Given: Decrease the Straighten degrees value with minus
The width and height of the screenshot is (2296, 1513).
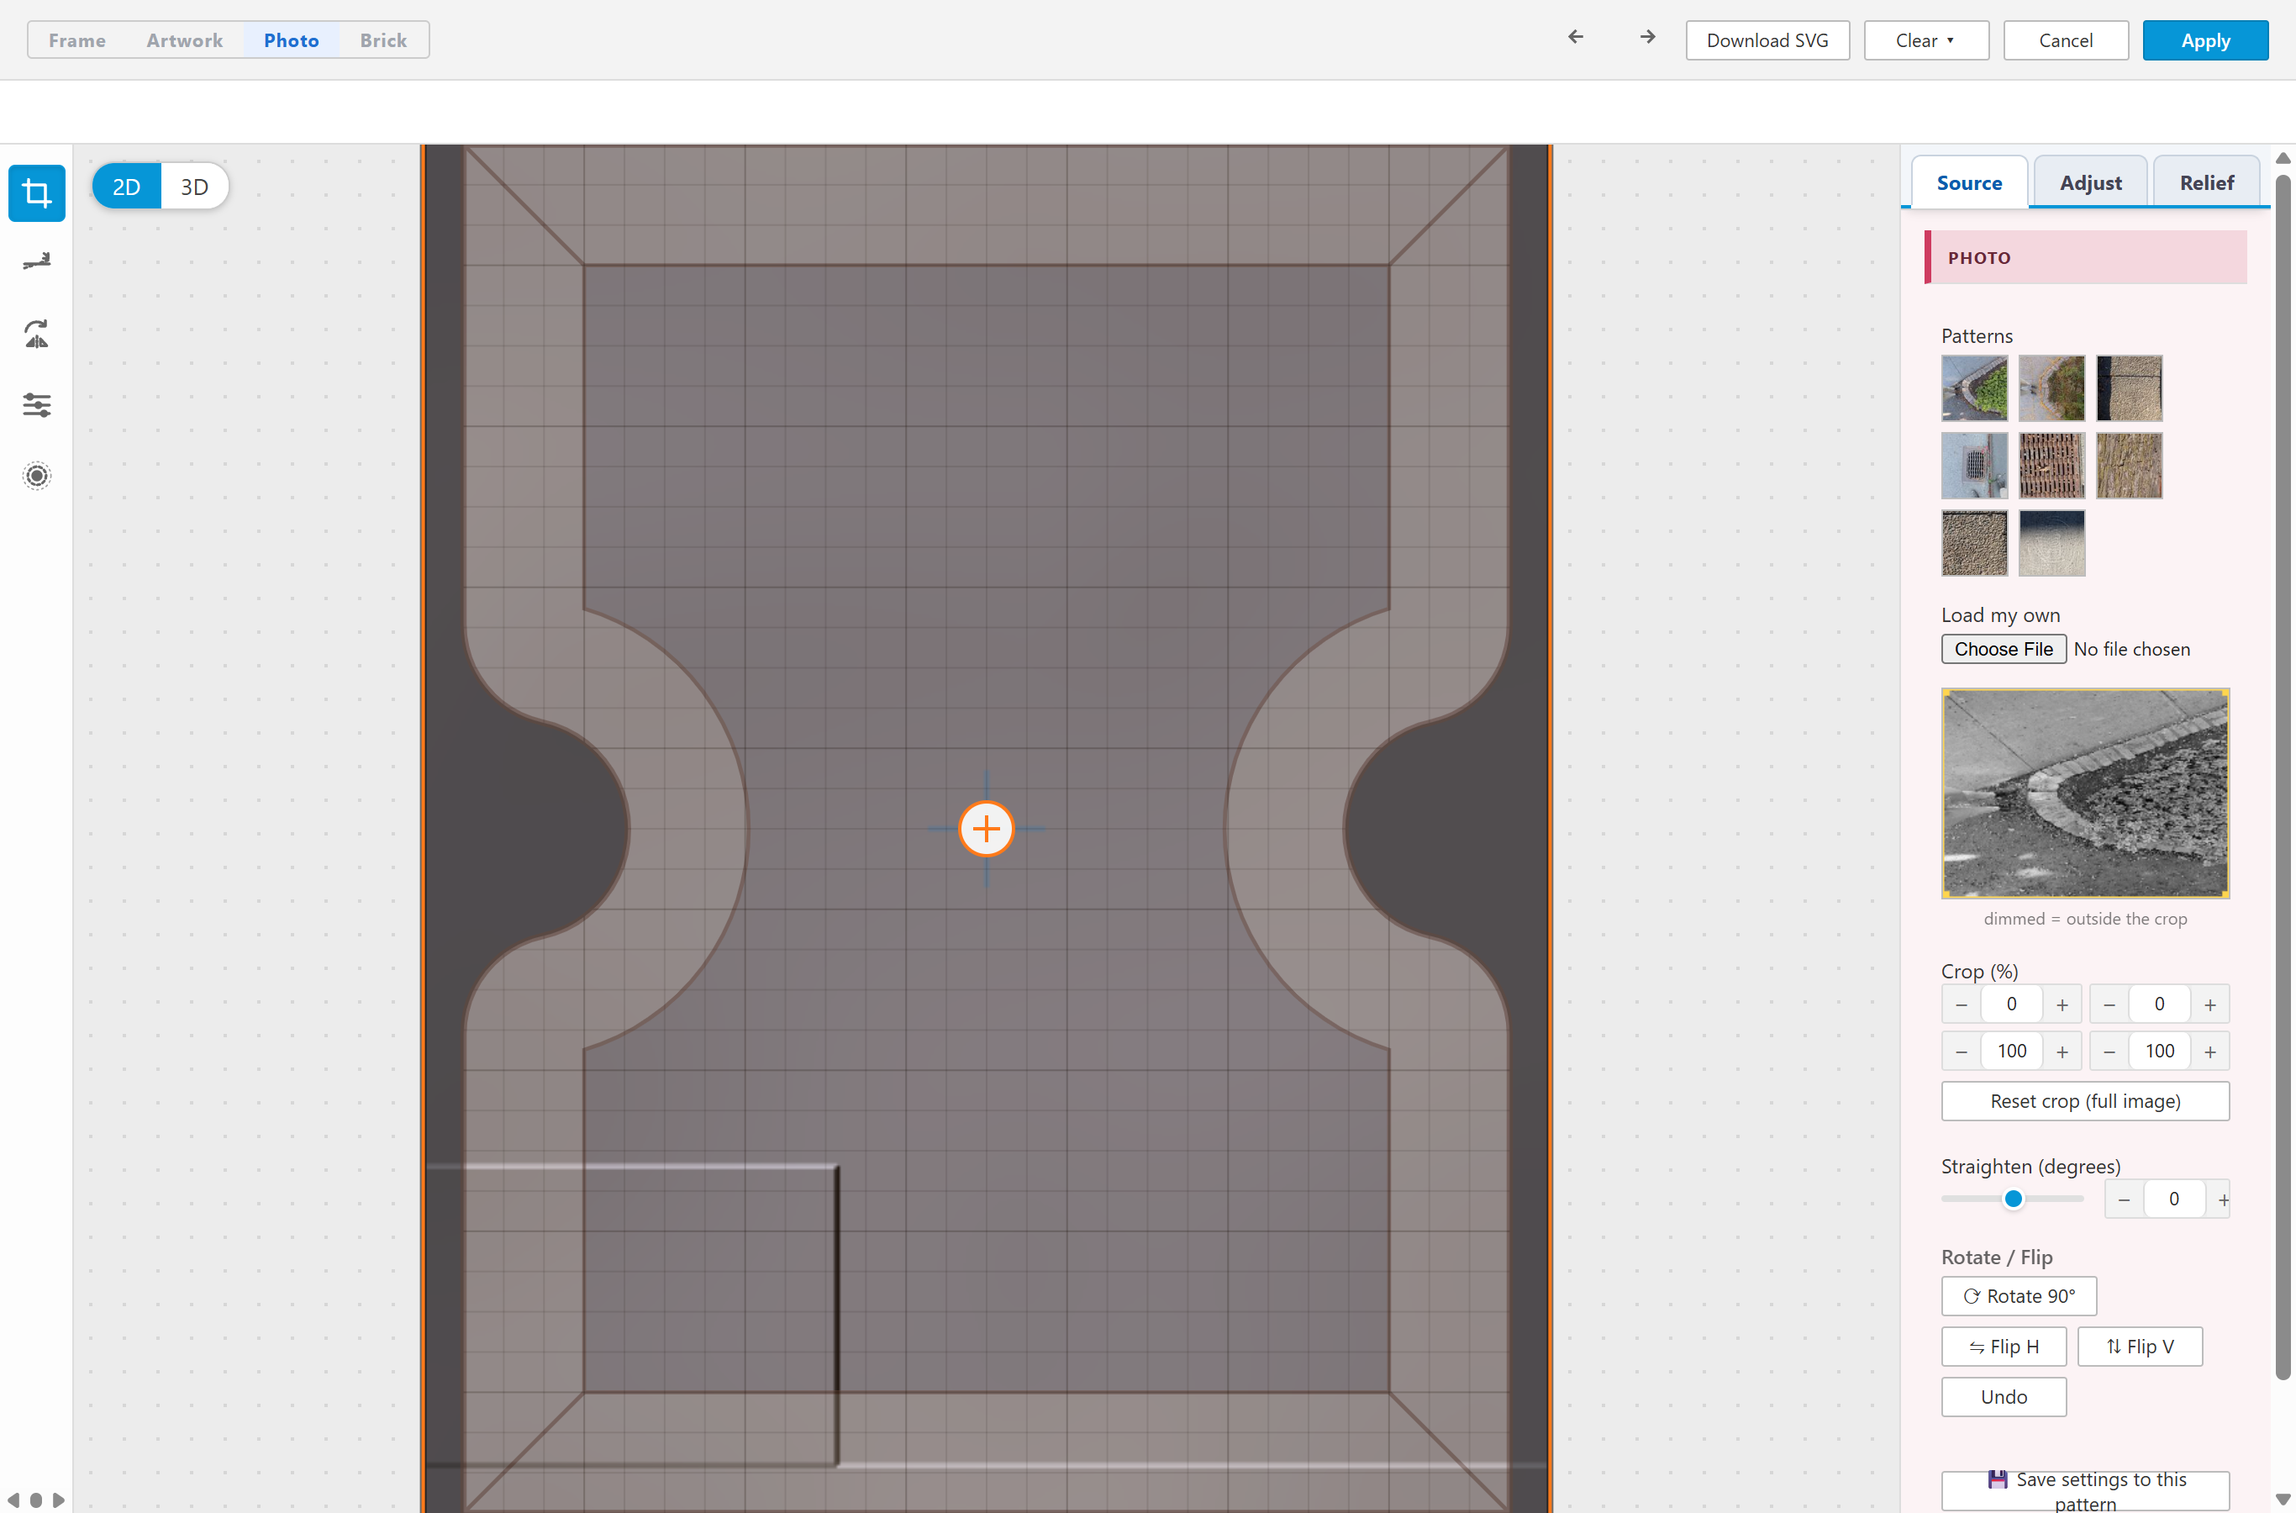Looking at the screenshot, I should click(2124, 1199).
